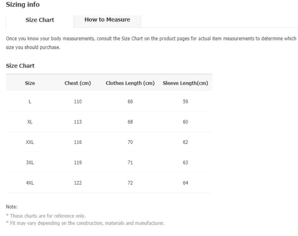Click sleeve length 64 for size 4XL
Image resolution: width=298 pixels, height=236 pixels.
[x=185, y=183]
